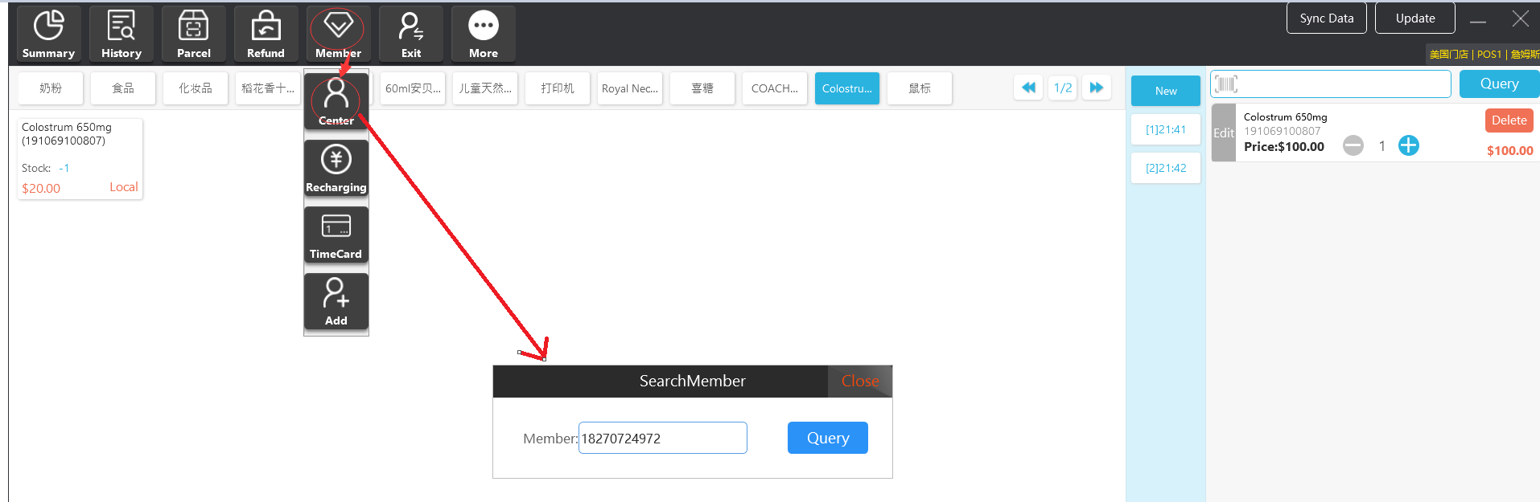
Task: Open member Center from dropdown
Action: [336, 101]
